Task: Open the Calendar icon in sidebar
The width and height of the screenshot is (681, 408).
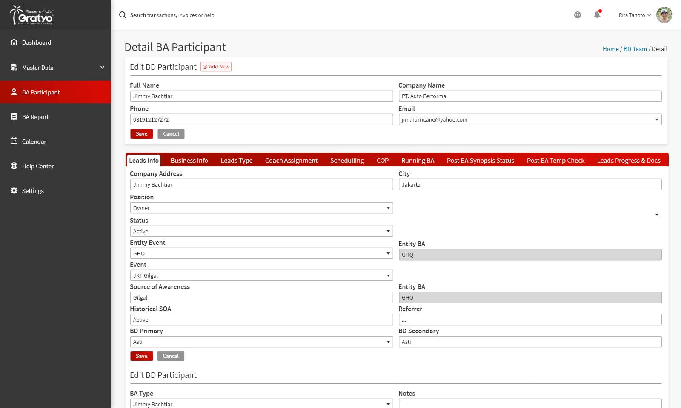Action: click(x=14, y=141)
